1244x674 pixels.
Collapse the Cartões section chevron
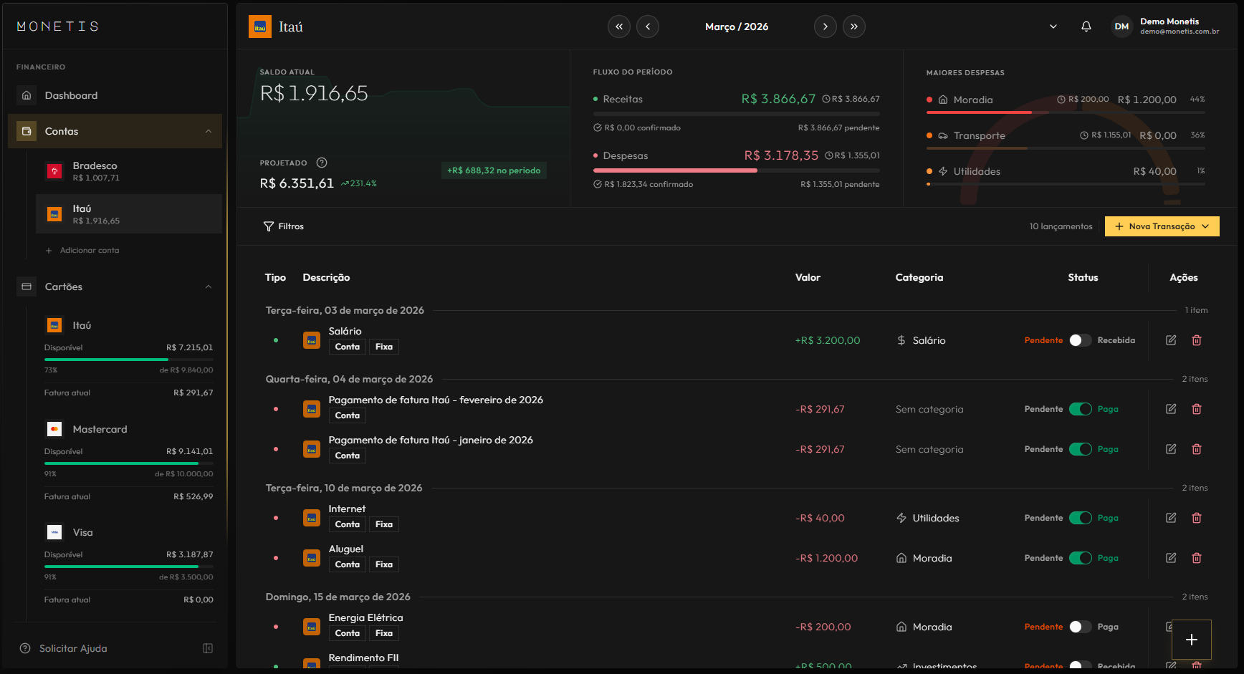[209, 287]
